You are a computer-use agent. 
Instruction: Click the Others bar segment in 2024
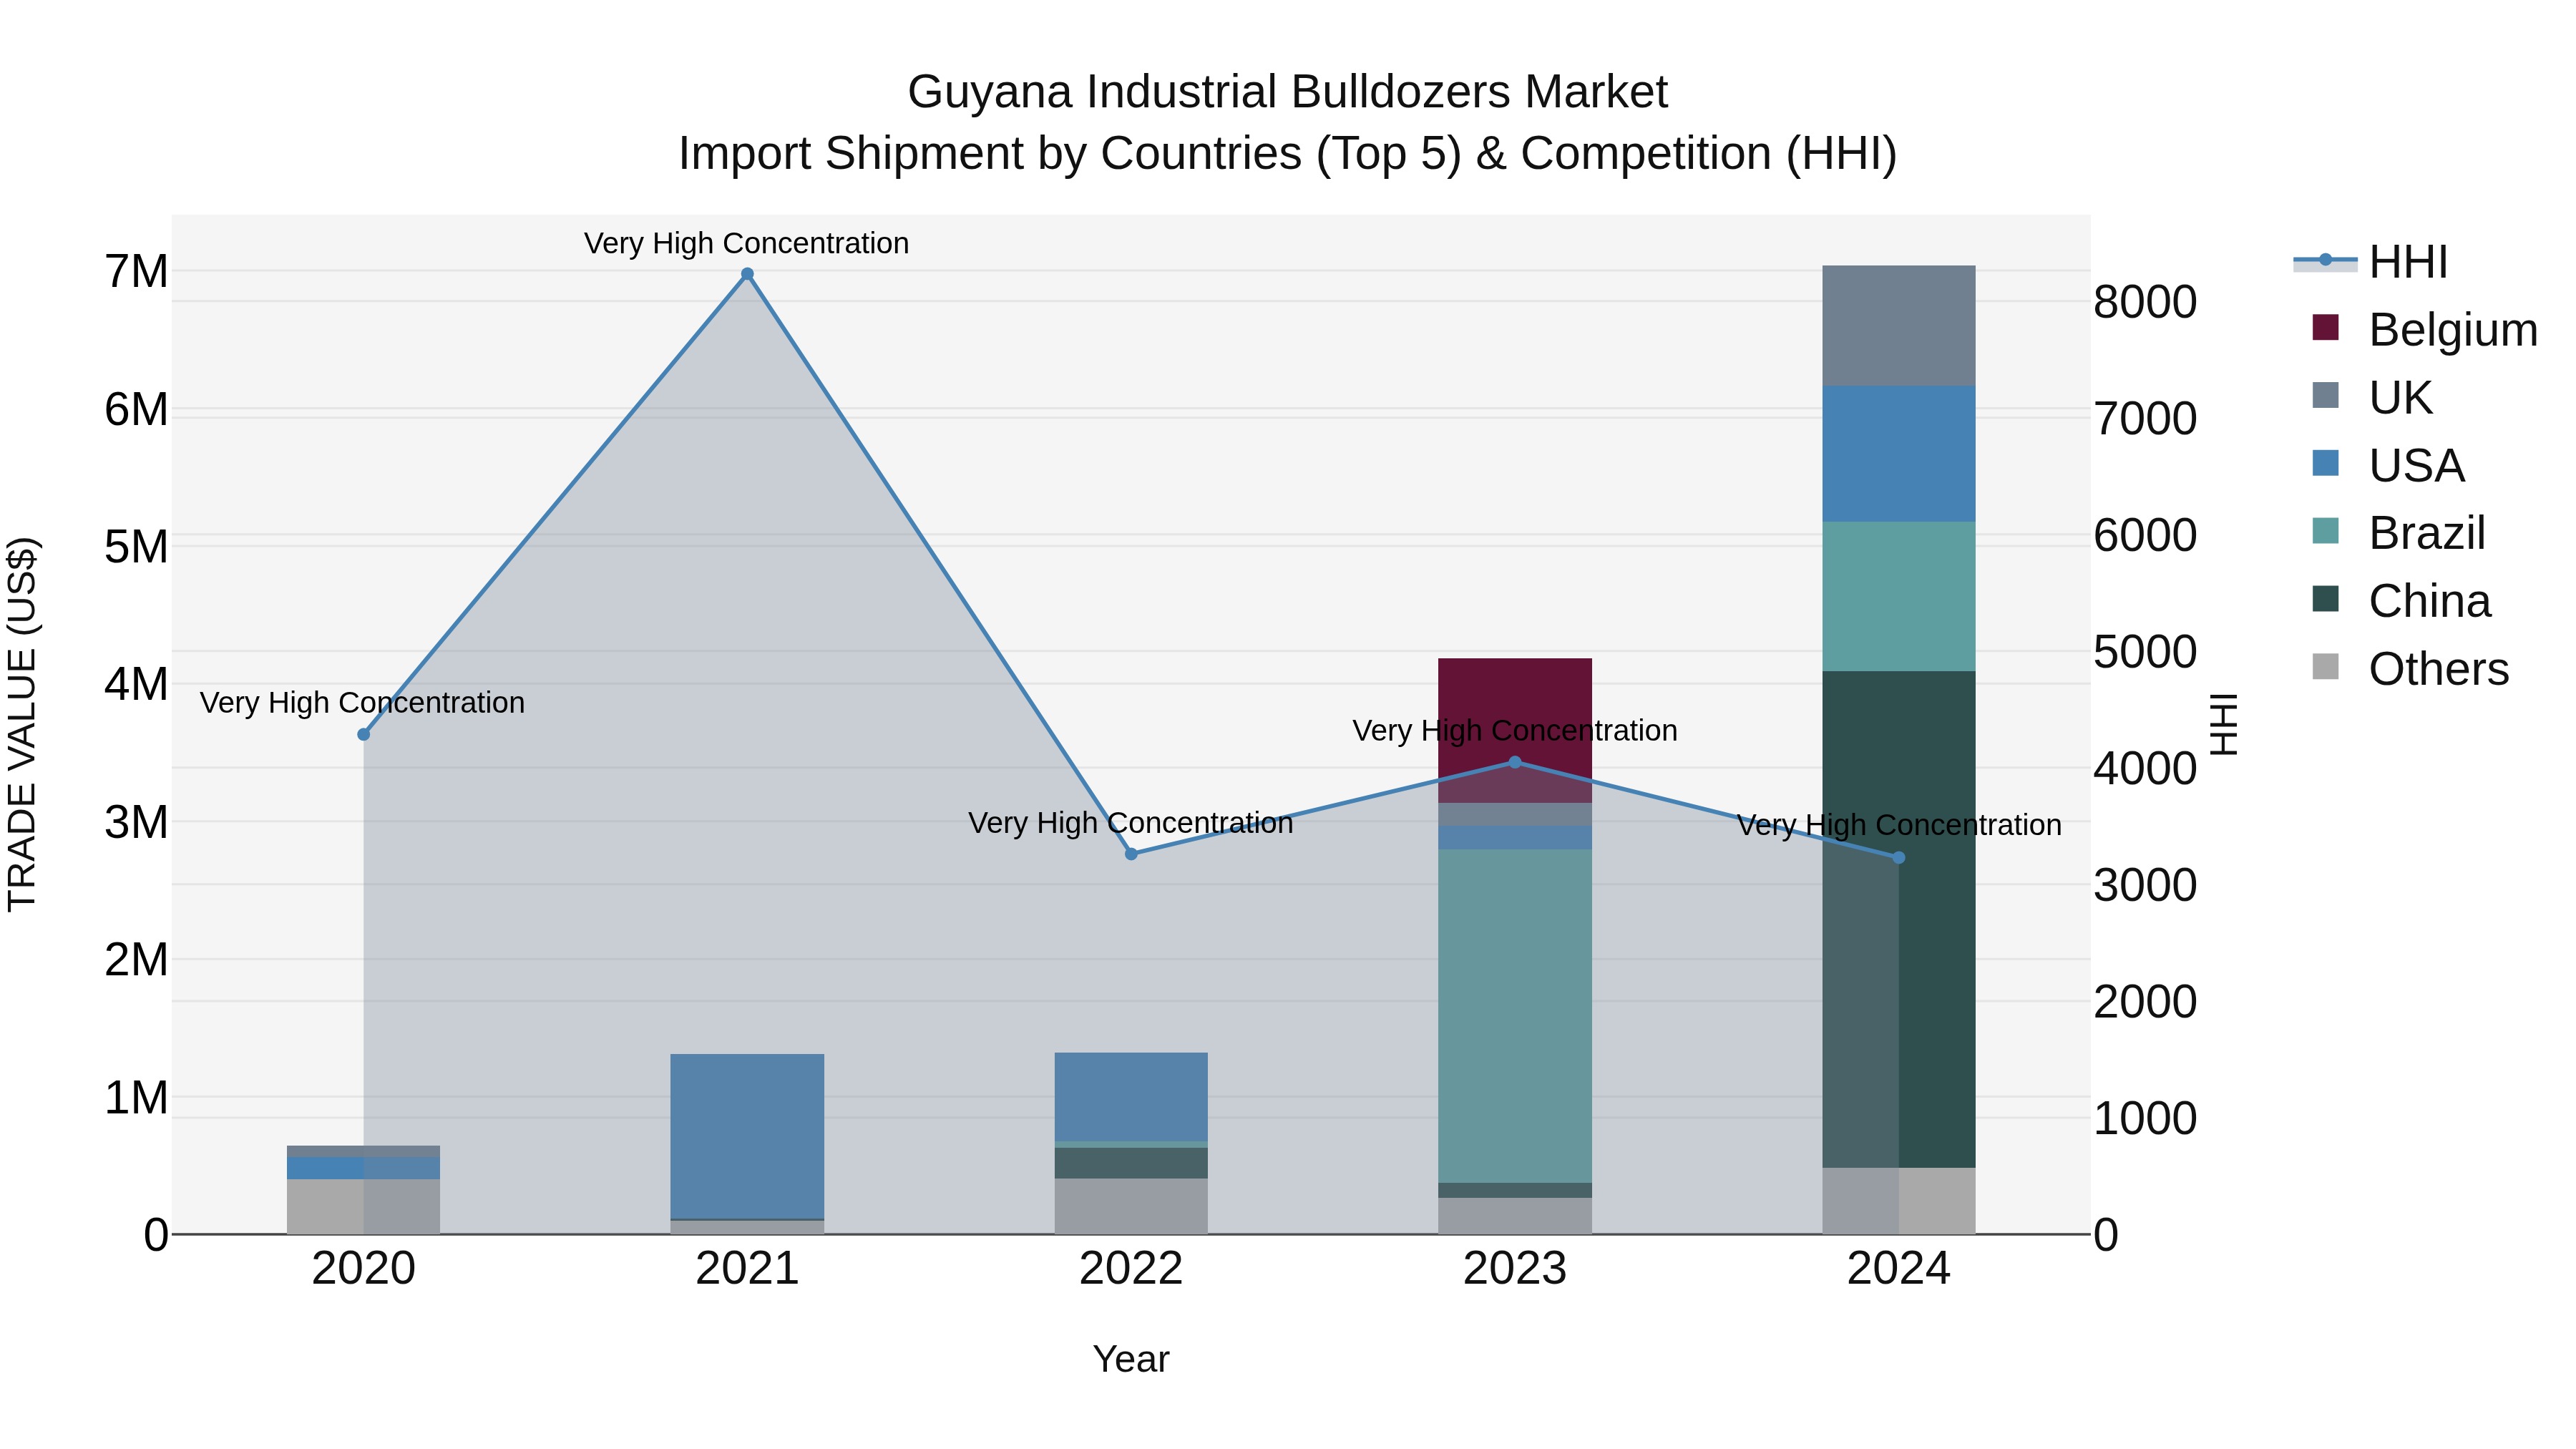click(x=1899, y=1201)
